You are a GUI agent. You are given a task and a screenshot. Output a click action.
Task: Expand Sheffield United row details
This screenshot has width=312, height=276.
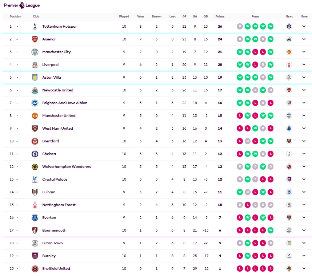click(x=304, y=269)
